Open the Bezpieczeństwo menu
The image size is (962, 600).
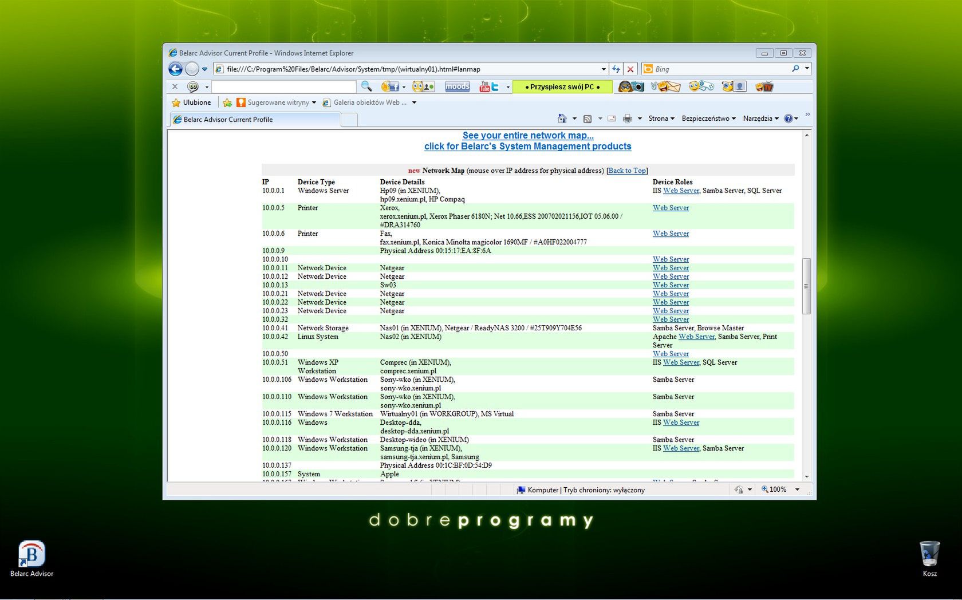click(708, 119)
